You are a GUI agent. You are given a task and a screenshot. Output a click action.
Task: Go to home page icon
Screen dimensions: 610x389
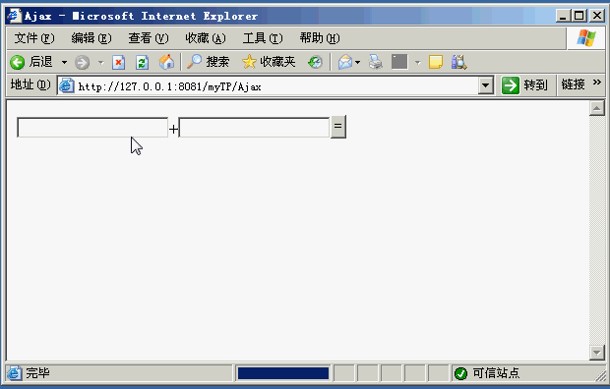tap(166, 62)
